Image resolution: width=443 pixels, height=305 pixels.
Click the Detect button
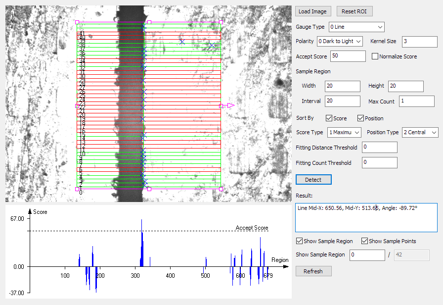point(313,180)
